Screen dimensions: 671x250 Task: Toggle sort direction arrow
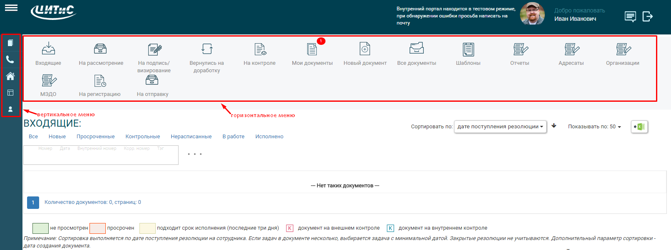(554, 126)
